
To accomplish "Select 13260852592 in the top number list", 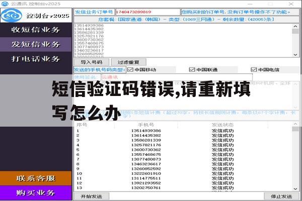I will pyautogui.click(x=89, y=54).
